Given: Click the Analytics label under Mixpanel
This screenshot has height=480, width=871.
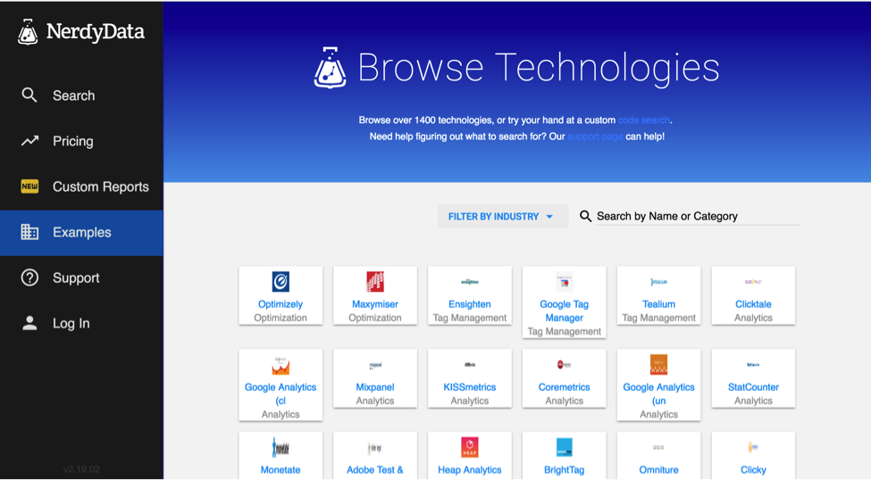Looking at the screenshot, I should pyautogui.click(x=375, y=401).
